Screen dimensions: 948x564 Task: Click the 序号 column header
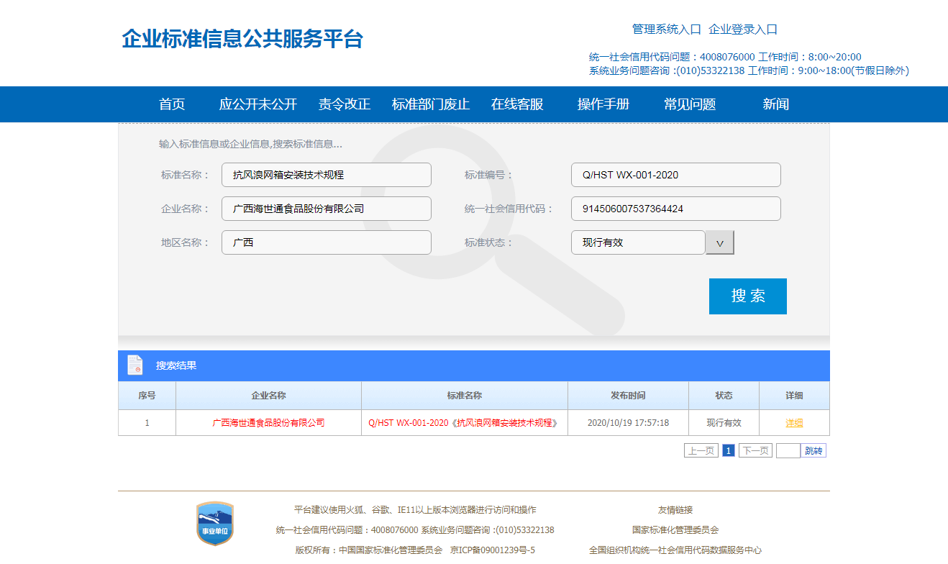point(147,396)
